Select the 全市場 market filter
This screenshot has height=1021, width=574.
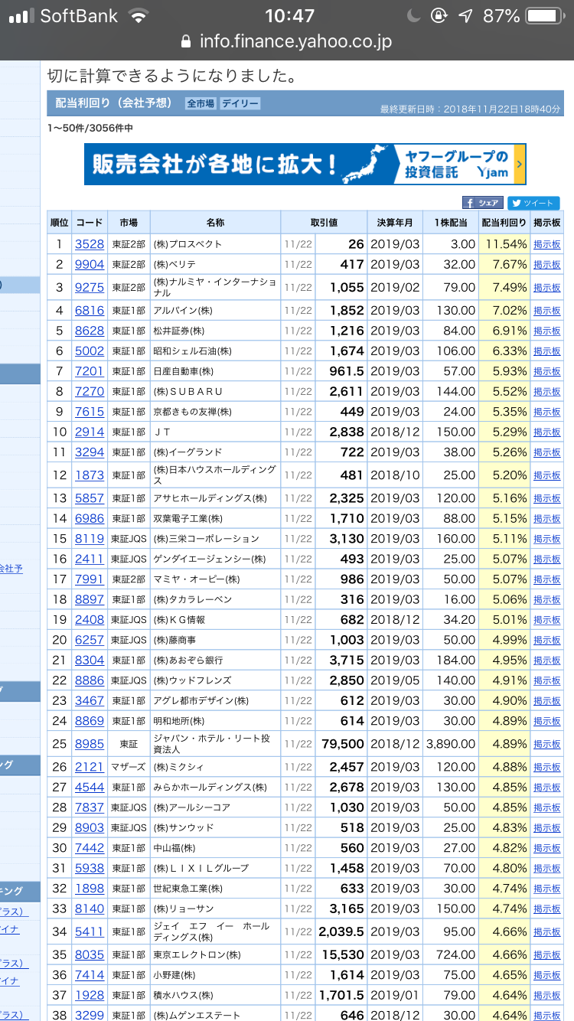201,103
